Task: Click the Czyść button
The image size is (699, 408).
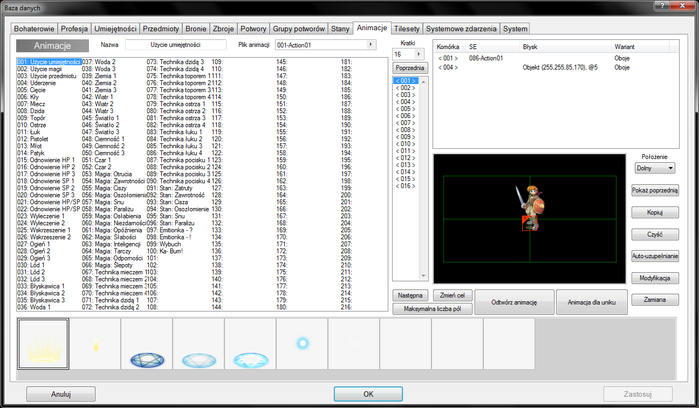Action: tap(655, 234)
